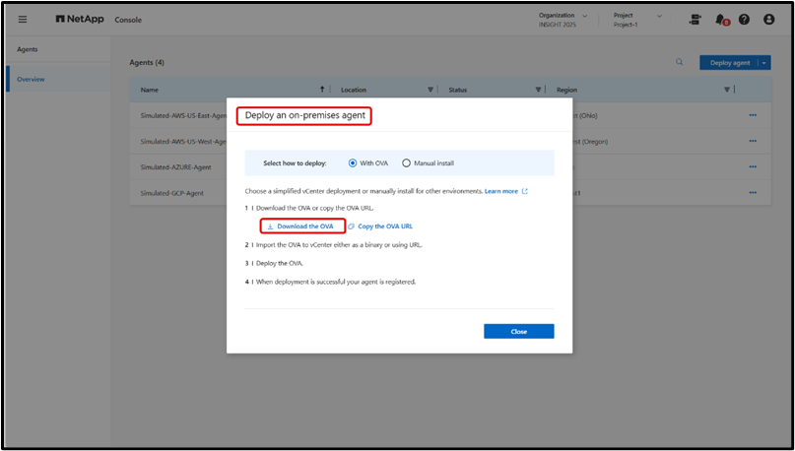Open actions menu for Simulated-AZURE-Agent row

pyautogui.click(x=753, y=167)
